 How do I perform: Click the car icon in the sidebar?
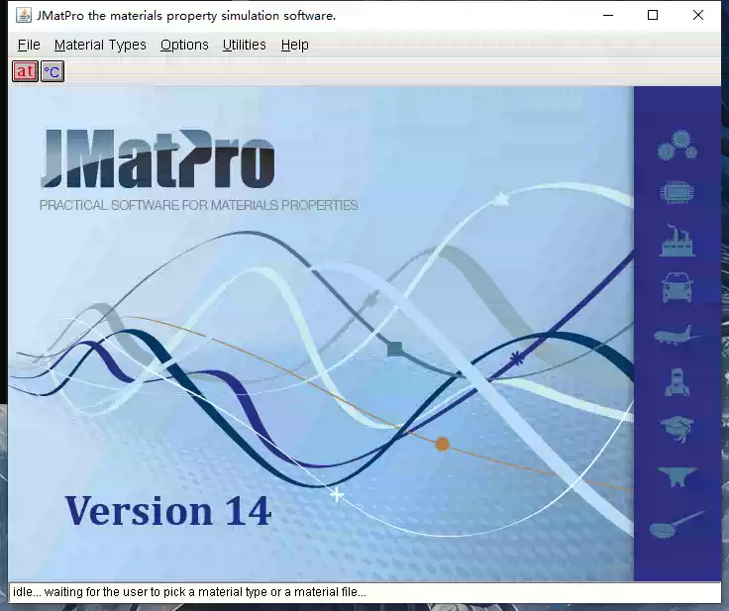(677, 287)
